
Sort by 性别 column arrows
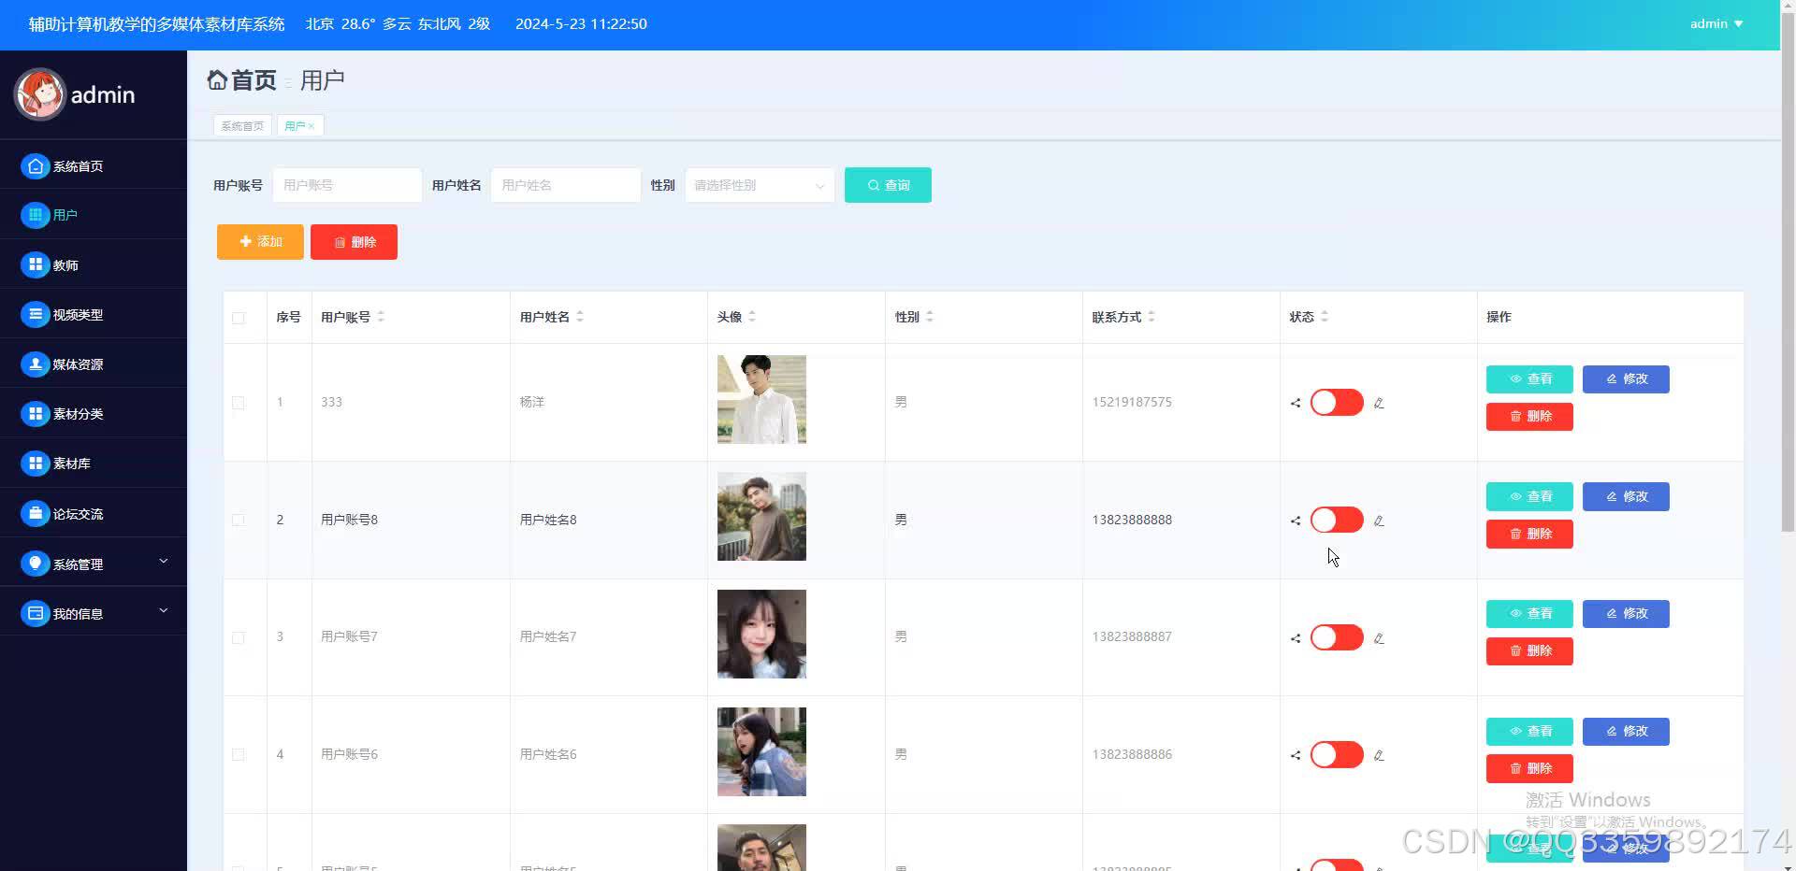click(929, 317)
